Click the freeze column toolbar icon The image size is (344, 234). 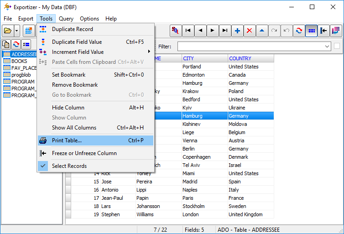323,31
